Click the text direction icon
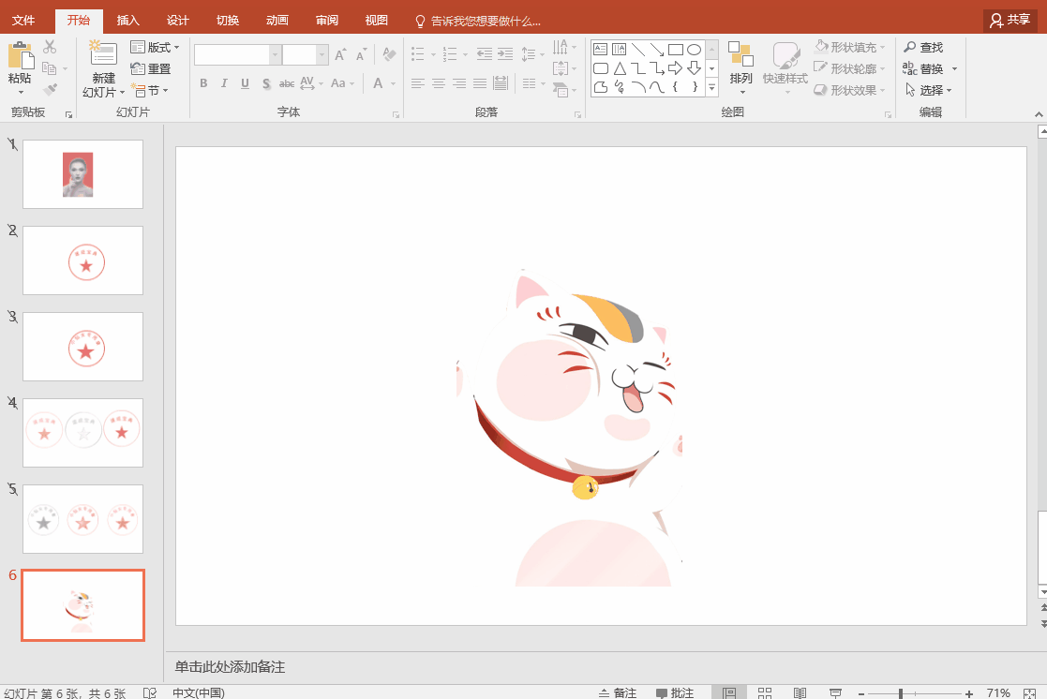The height and width of the screenshot is (699, 1047). [561, 47]
